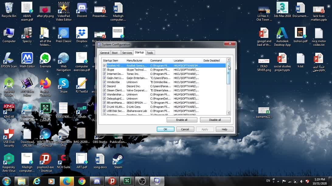Open Google Chrome from the taskbar
Viewport: 332px width, 186px height.
pyautogui.click(x=82, y=181)
